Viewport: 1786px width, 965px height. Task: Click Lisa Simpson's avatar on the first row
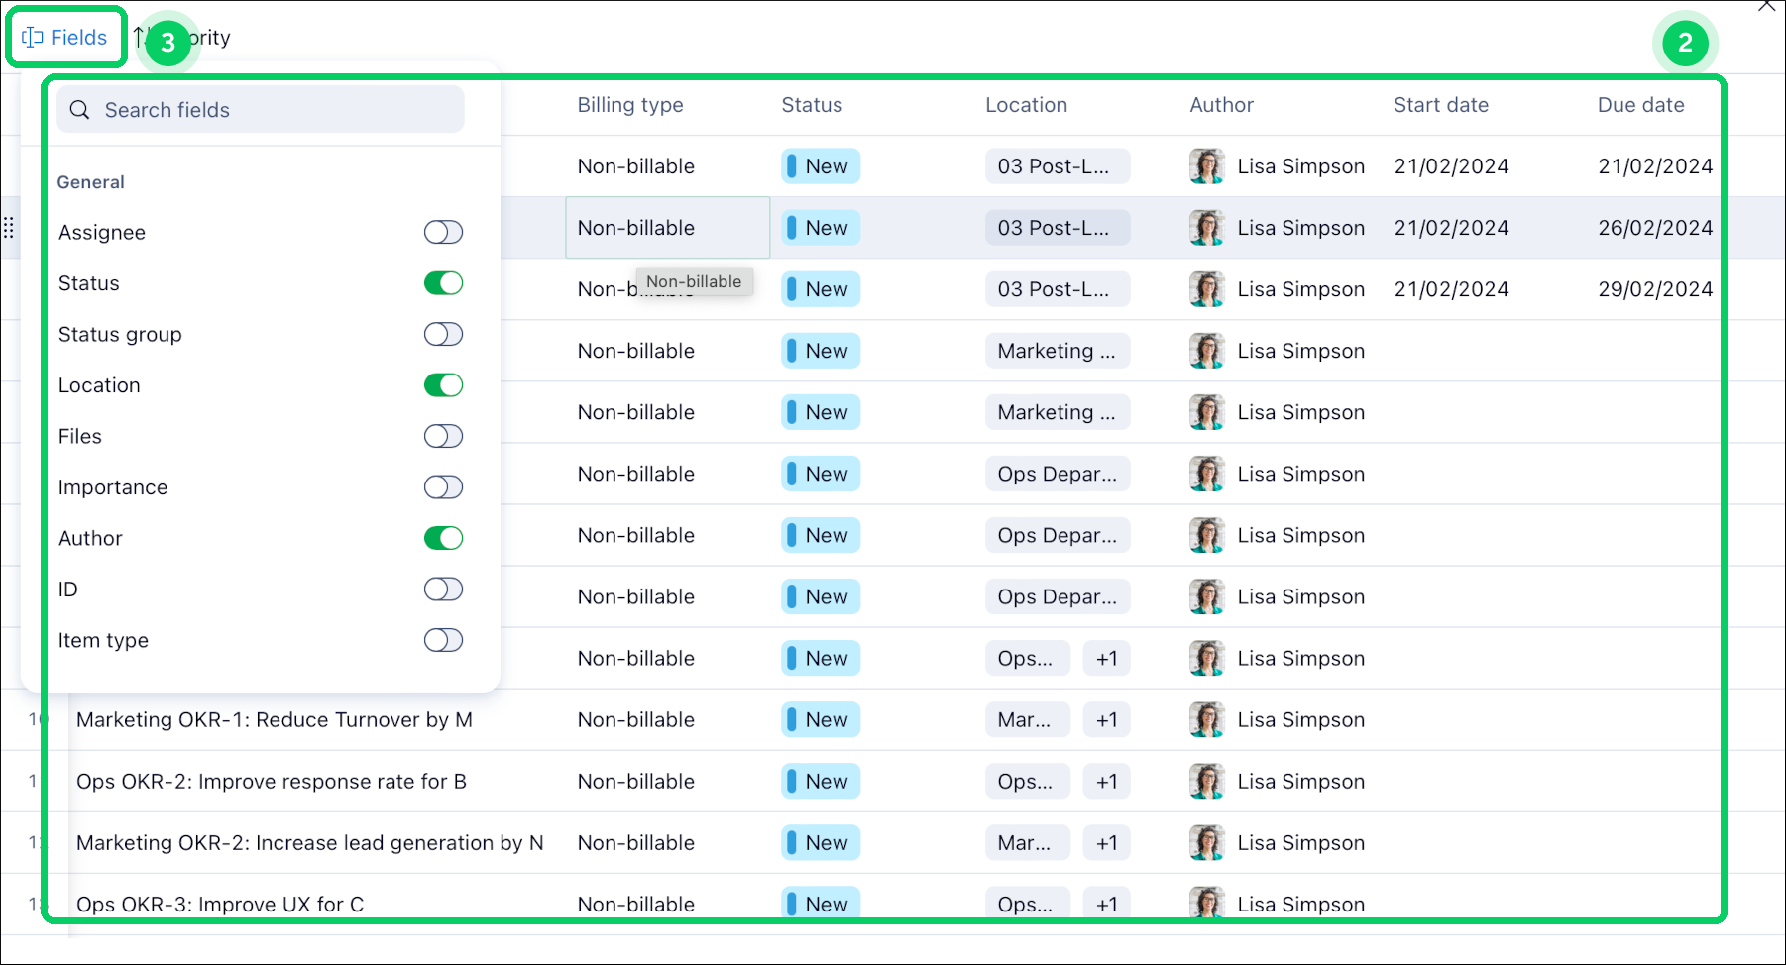(1206, 165)
